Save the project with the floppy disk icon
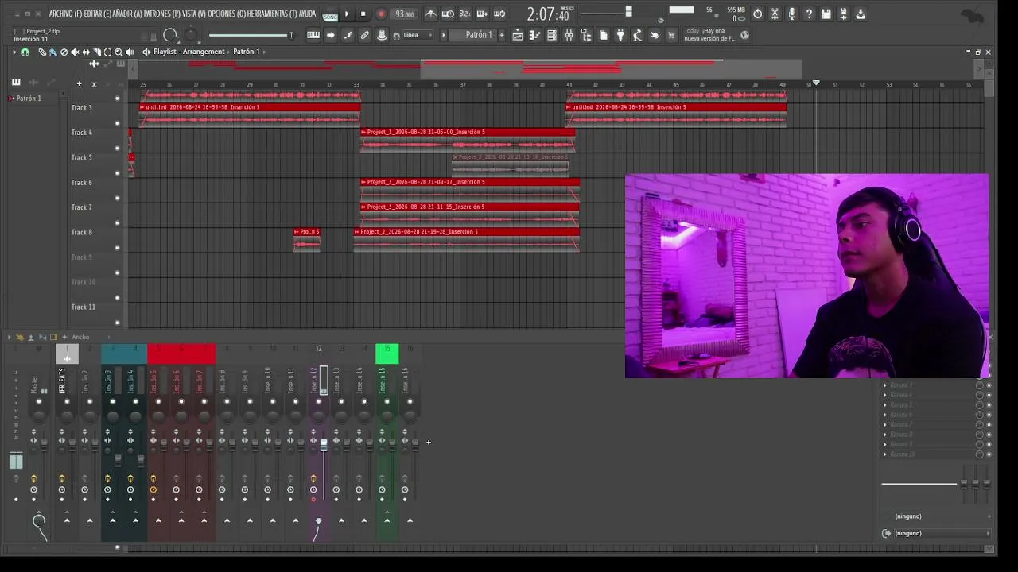Image resolution: width=1018 pixels, height=572 pixels. (826, 14)
